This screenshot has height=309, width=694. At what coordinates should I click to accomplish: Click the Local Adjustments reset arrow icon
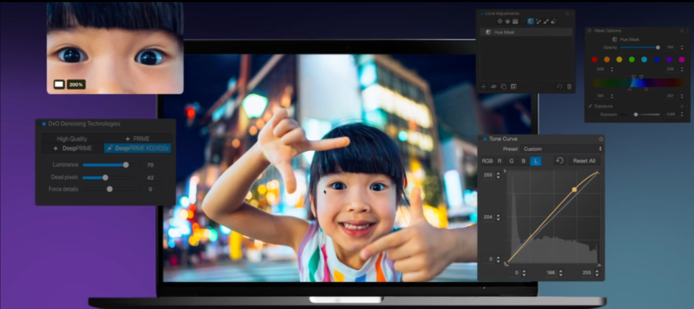click(x=559, y=87)
